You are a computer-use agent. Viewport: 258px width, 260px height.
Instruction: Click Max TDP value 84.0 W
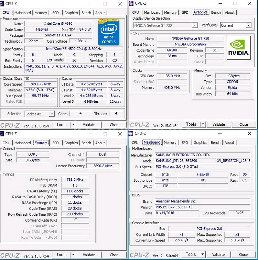tap(85, 29)
